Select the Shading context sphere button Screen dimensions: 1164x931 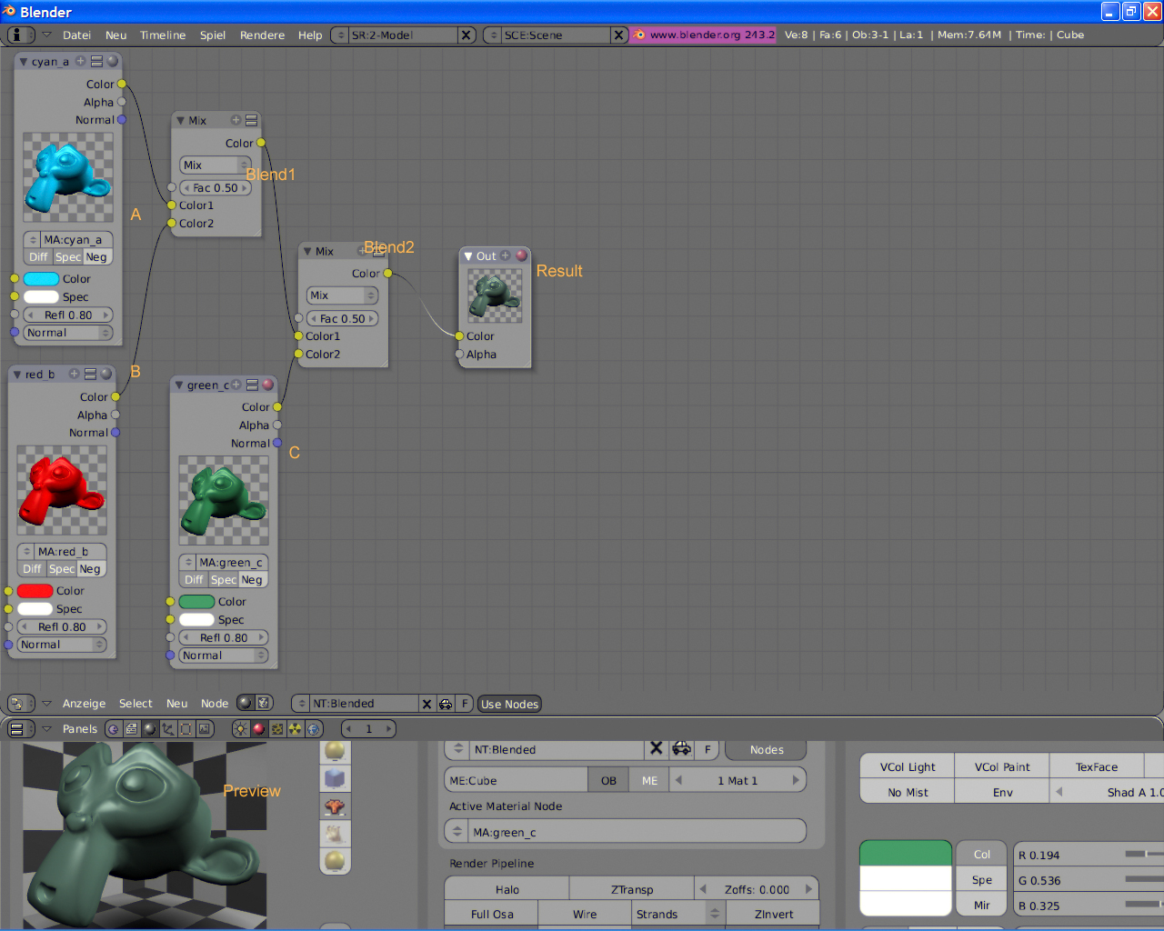pos(150,728)
